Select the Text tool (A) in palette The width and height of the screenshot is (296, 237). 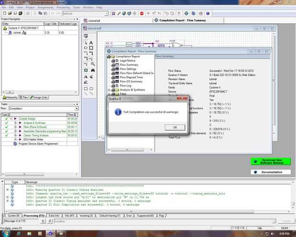[x=91, y=43]
